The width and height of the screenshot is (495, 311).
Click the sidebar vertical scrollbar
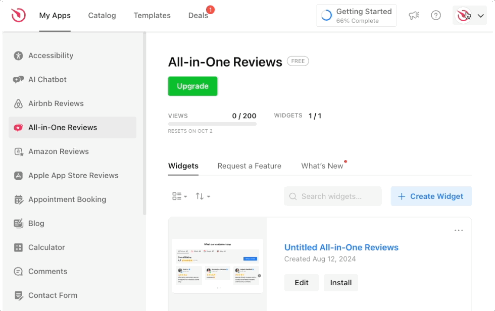(144, 123)
